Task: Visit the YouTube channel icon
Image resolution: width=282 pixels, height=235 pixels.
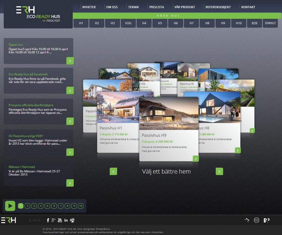Action: tap(60, 220)
